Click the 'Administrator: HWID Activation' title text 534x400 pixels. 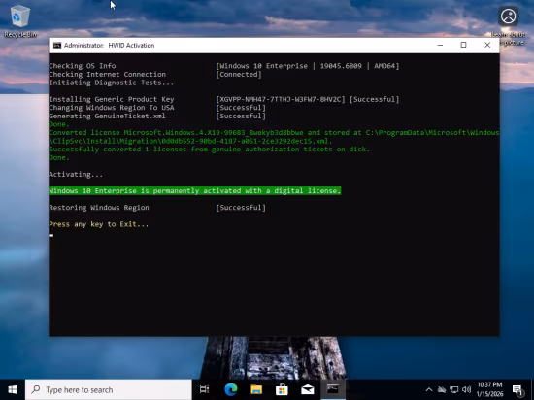point(109,46)
